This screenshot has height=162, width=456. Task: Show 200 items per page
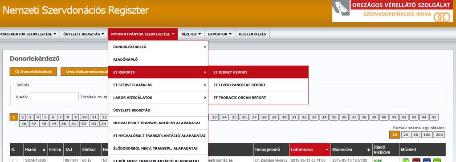[440, 135]
